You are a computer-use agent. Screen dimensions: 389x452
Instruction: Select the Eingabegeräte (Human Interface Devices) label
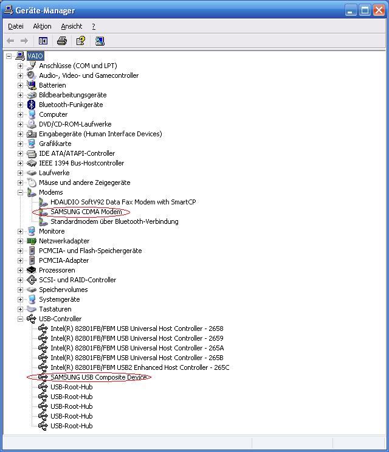[x=100, y=134]
